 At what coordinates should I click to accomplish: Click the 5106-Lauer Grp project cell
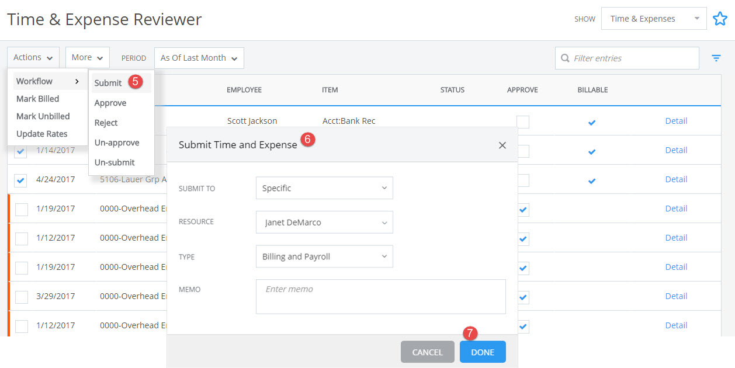133,179
